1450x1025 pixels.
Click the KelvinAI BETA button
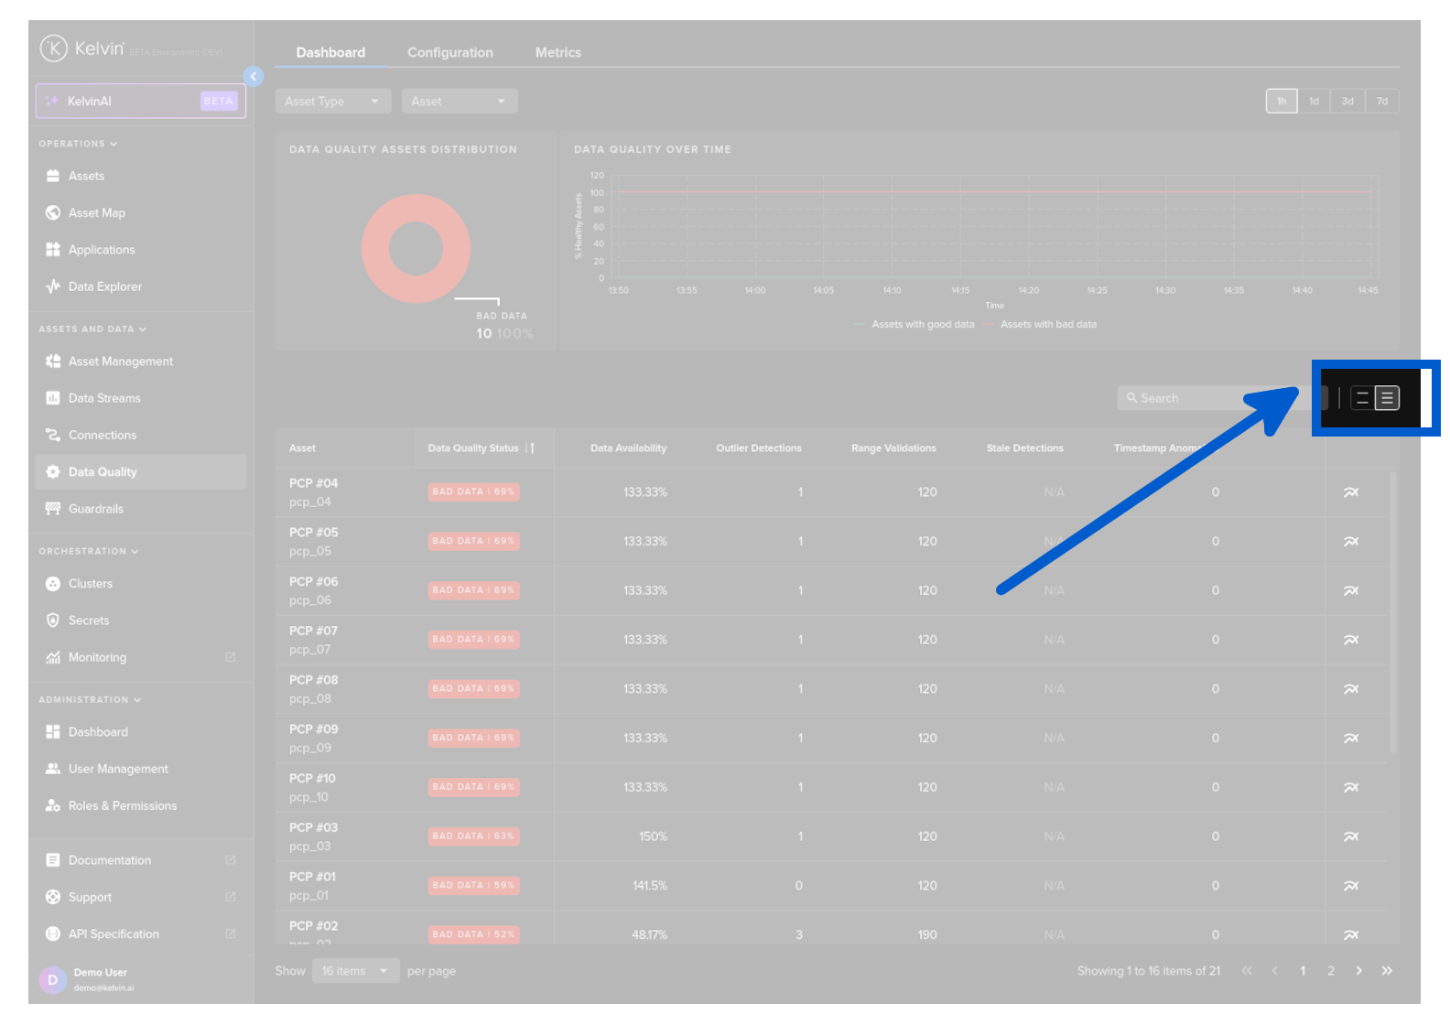point(141,102)
